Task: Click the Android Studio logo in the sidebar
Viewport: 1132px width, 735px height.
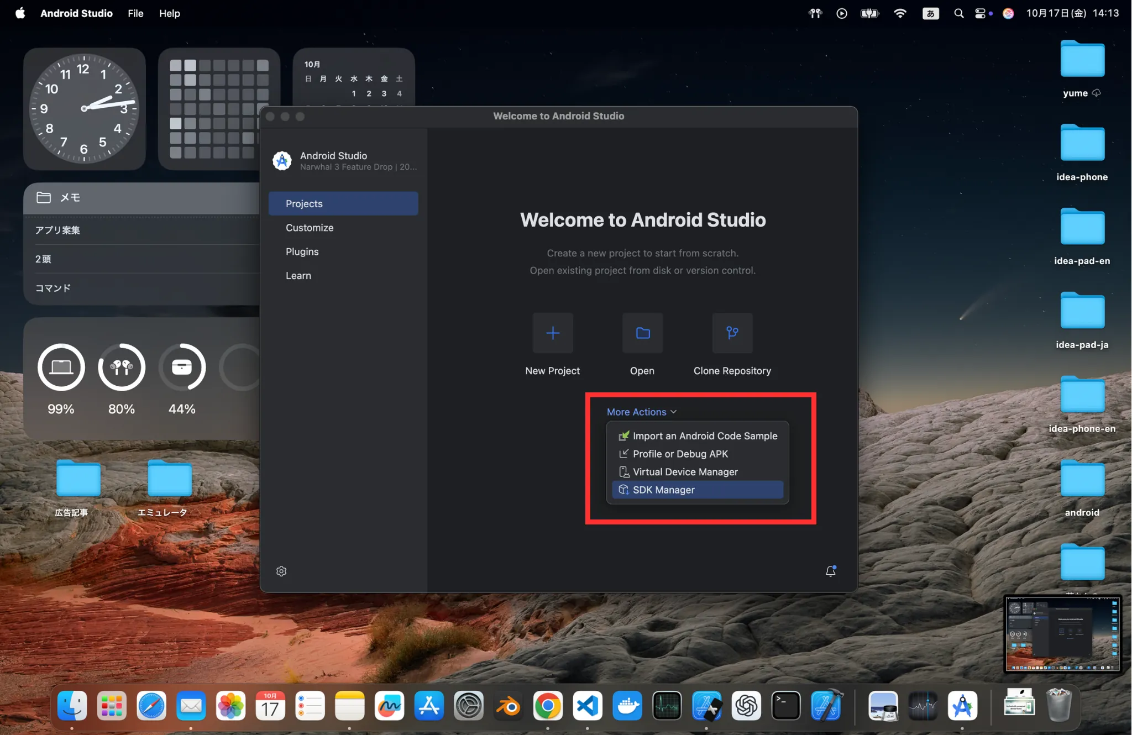Action: click(x=282, y=160)
